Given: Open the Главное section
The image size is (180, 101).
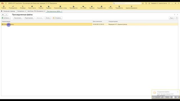Looking at the screenshot, I should point(4,7).
